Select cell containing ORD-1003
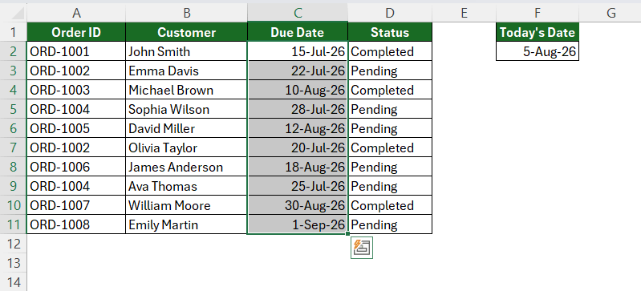This screenshot has height=291, width=641. click(x=76, y=90)
